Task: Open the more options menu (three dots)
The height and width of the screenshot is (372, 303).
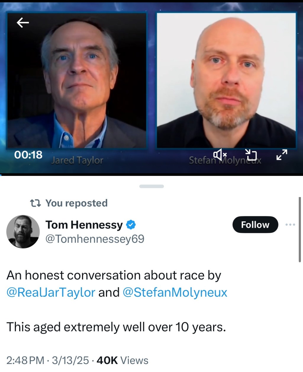Action: pyautogui.click(x=290, y=225)
